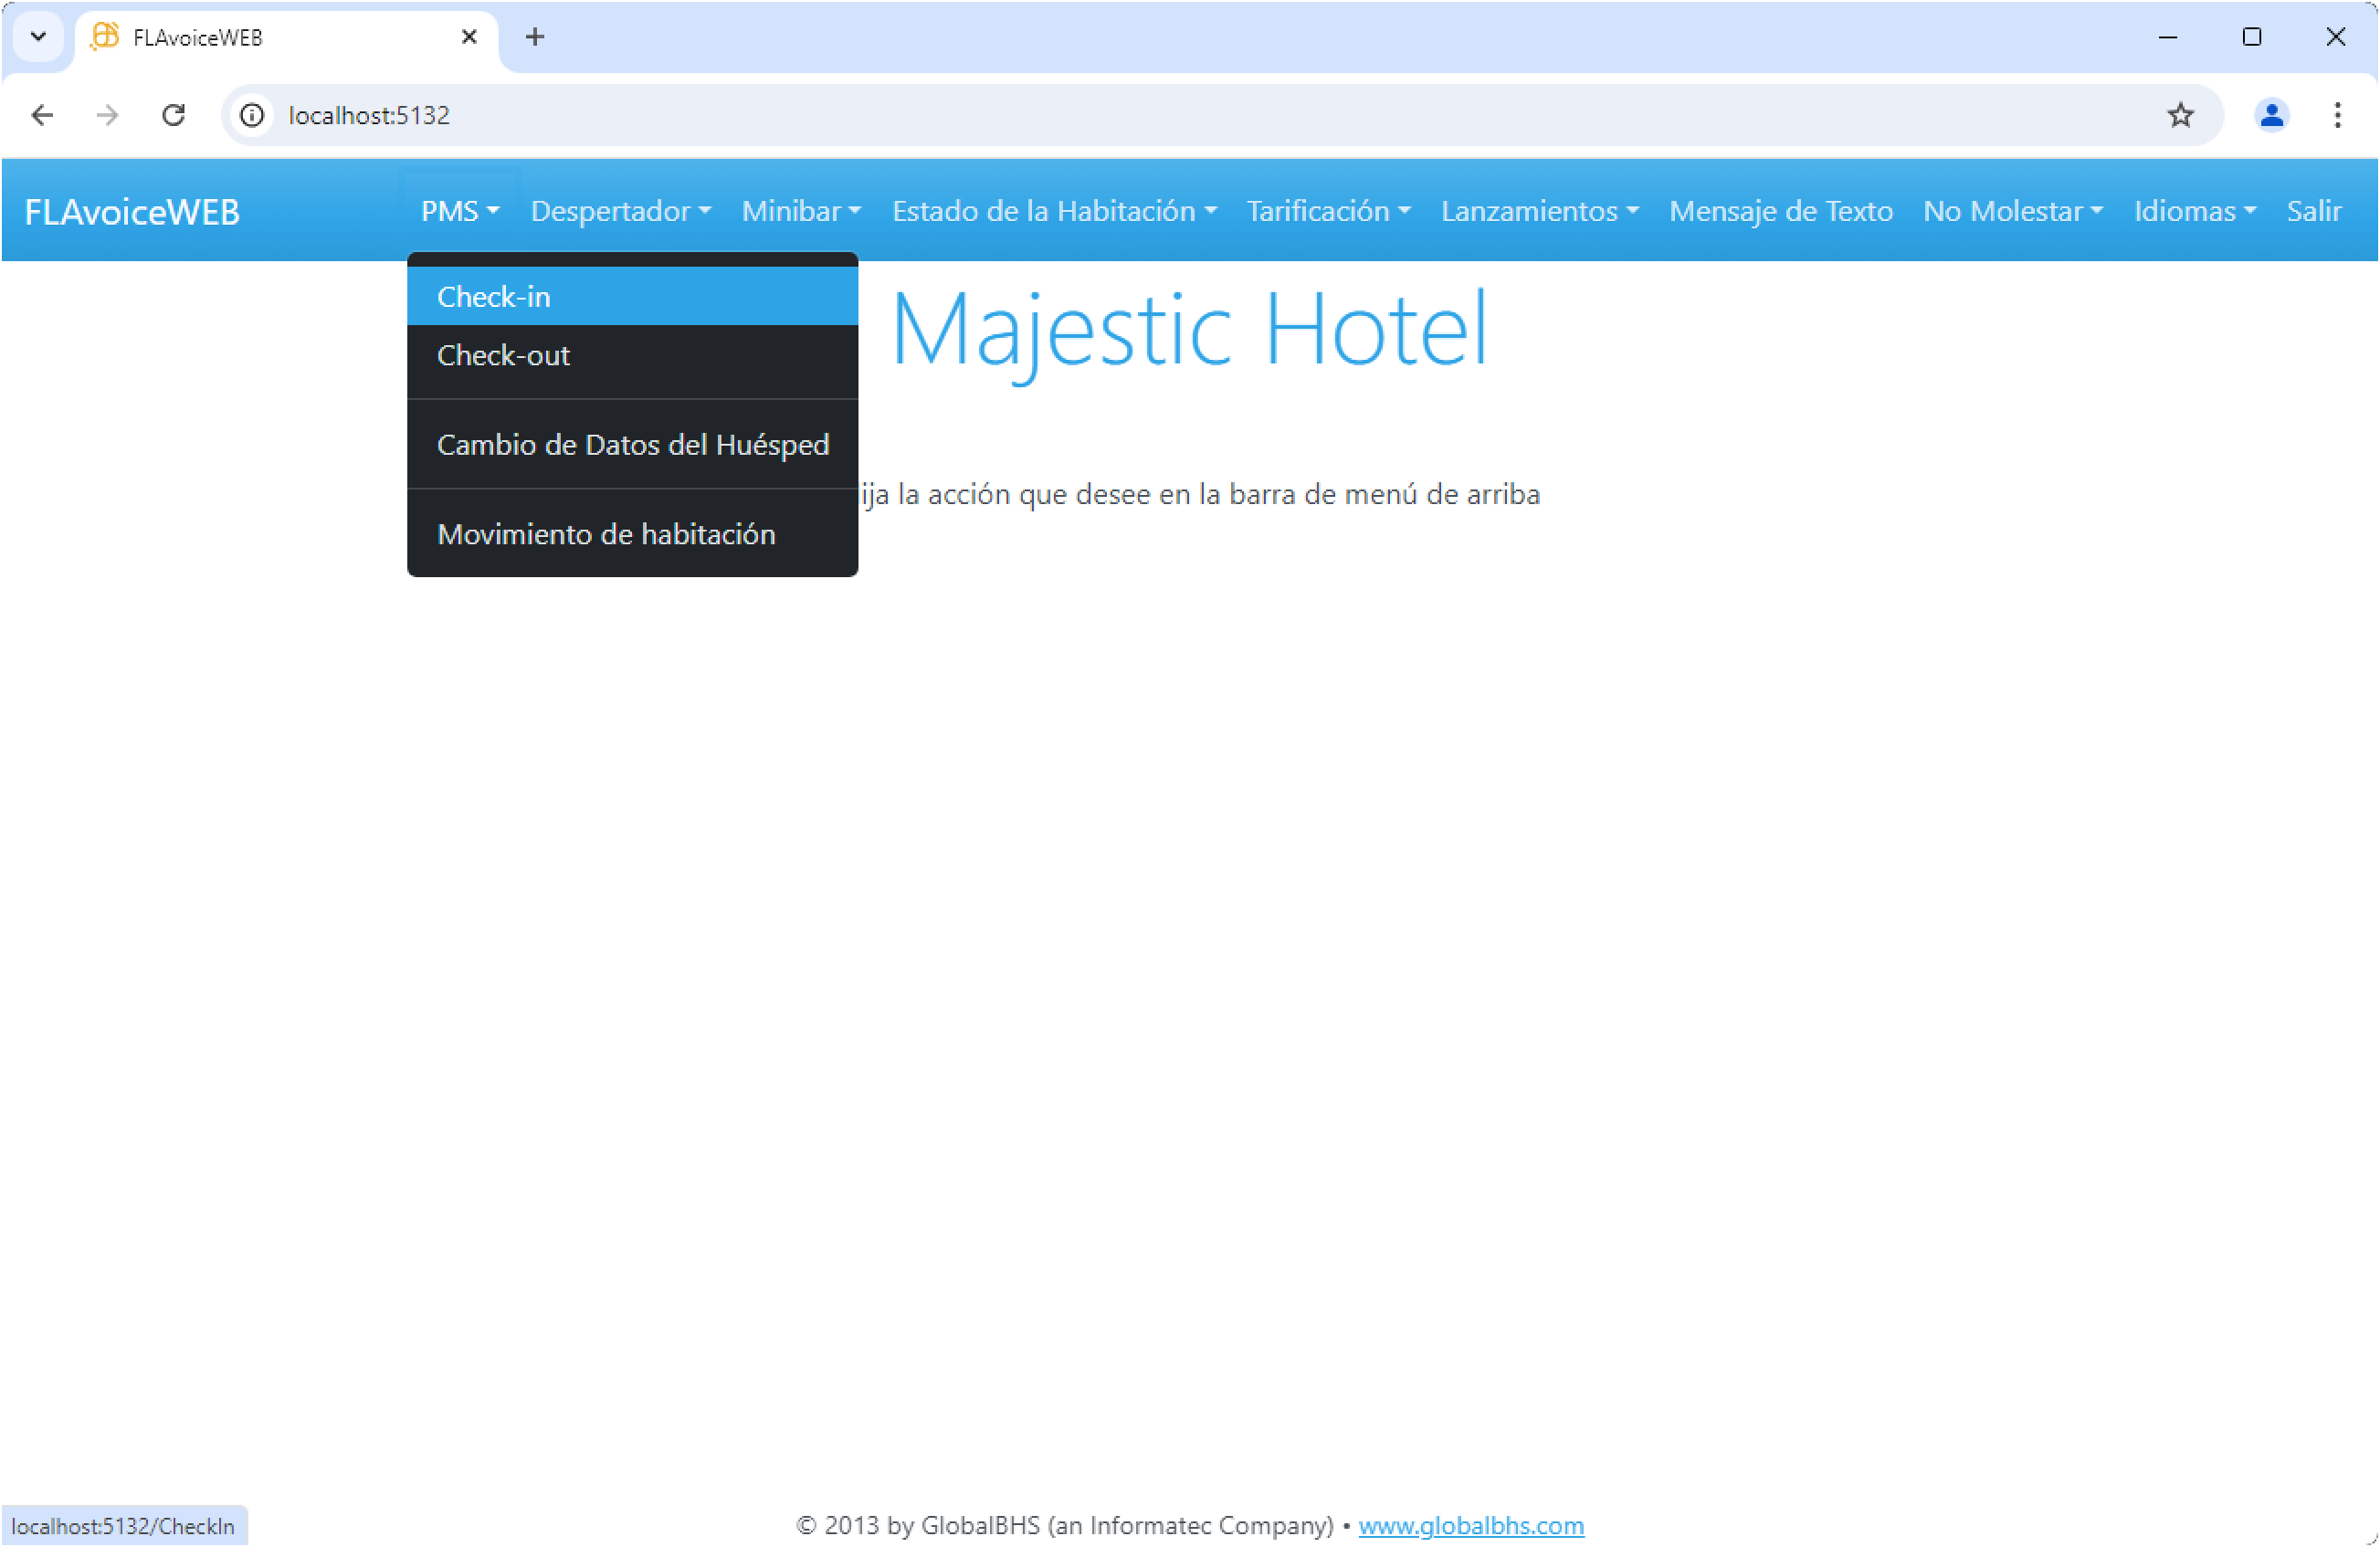This screenshot has height=1547, width=2380.
Task: Reload the page with refresh icon
Action: (x=173, y=115)
